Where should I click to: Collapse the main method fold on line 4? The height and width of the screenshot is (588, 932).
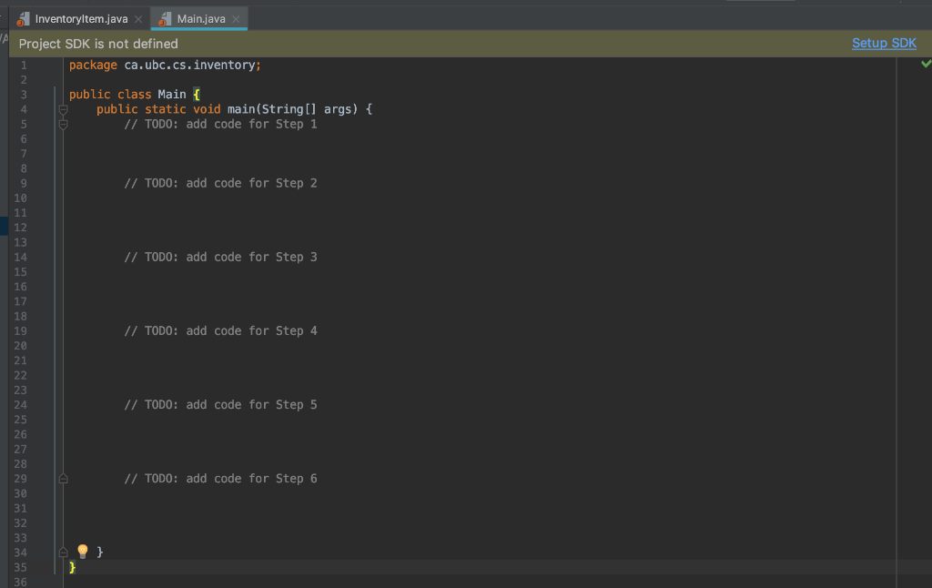point(63,109)
